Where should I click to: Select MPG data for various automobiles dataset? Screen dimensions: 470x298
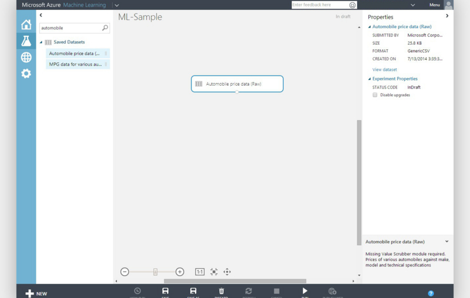pyautogui.click(x=78, y=64)
